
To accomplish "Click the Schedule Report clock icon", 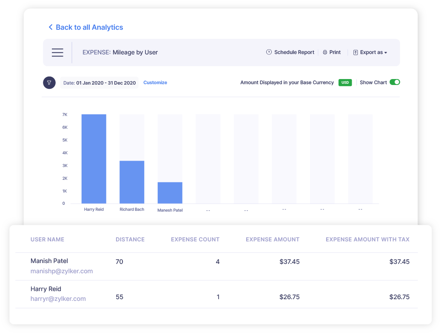I will [x=268, y=52].
